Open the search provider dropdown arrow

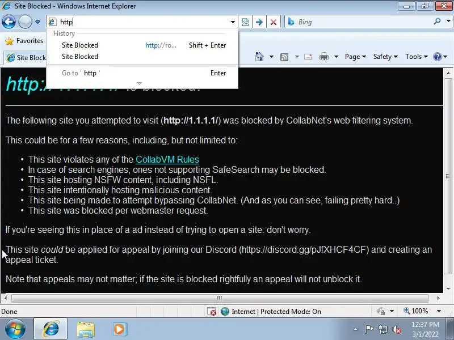coord(448,21)
